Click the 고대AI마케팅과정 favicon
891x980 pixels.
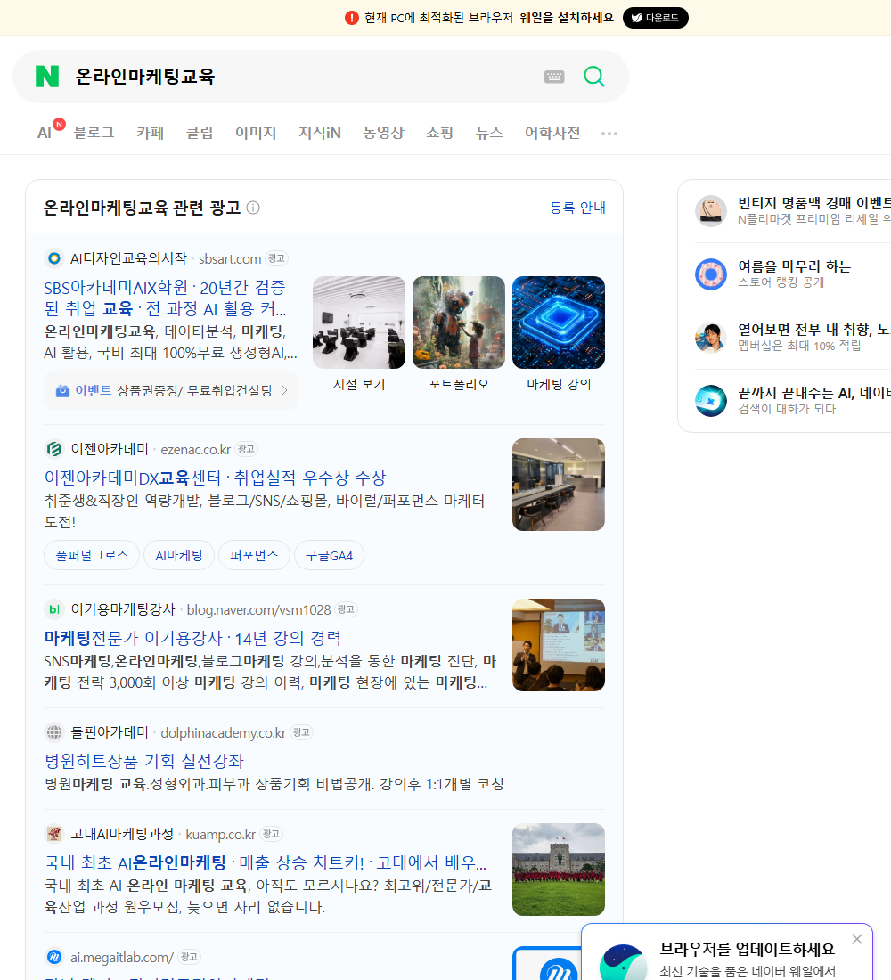pyautogui.click(x=54, y=834)
